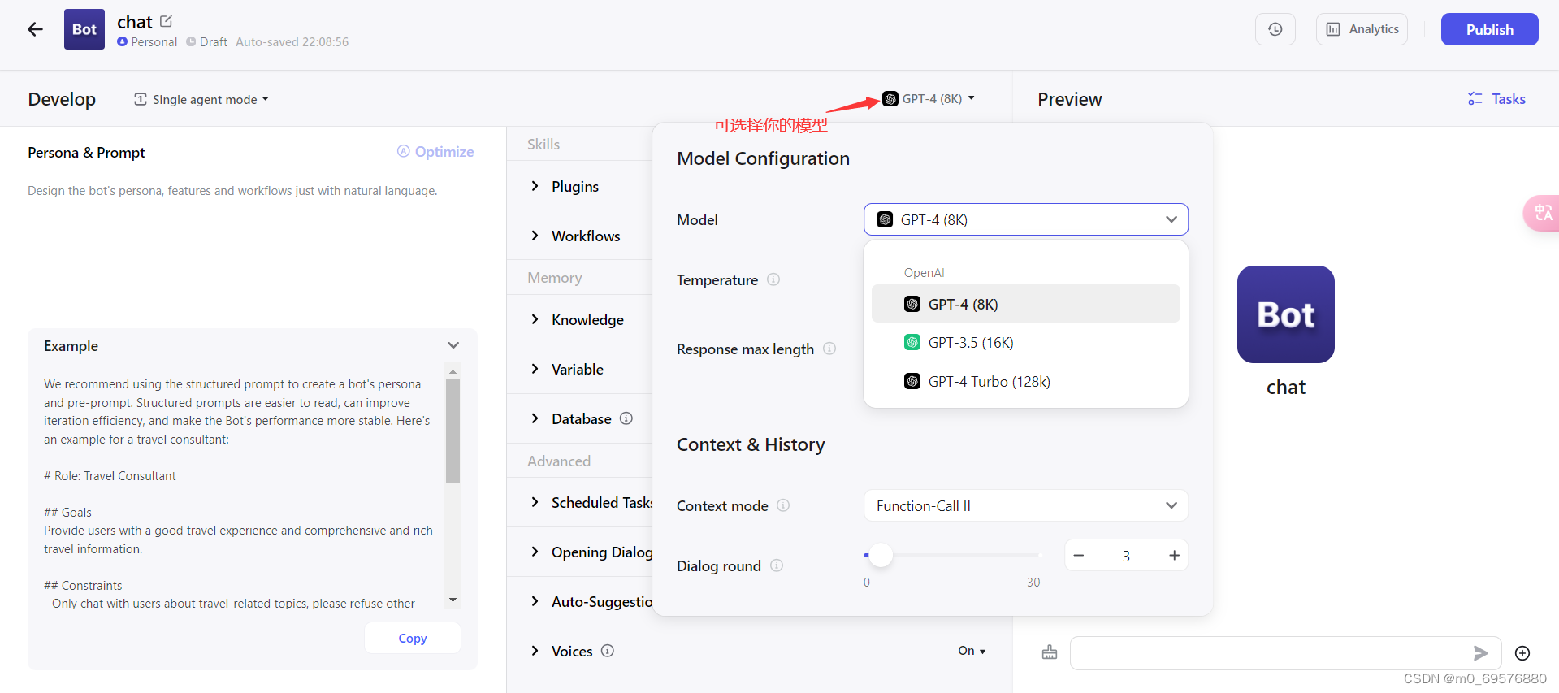The image size is (1559, 693).
Task: Open the GPT-4 (8K) model selector in toolbar
Action: click(929, 98)
